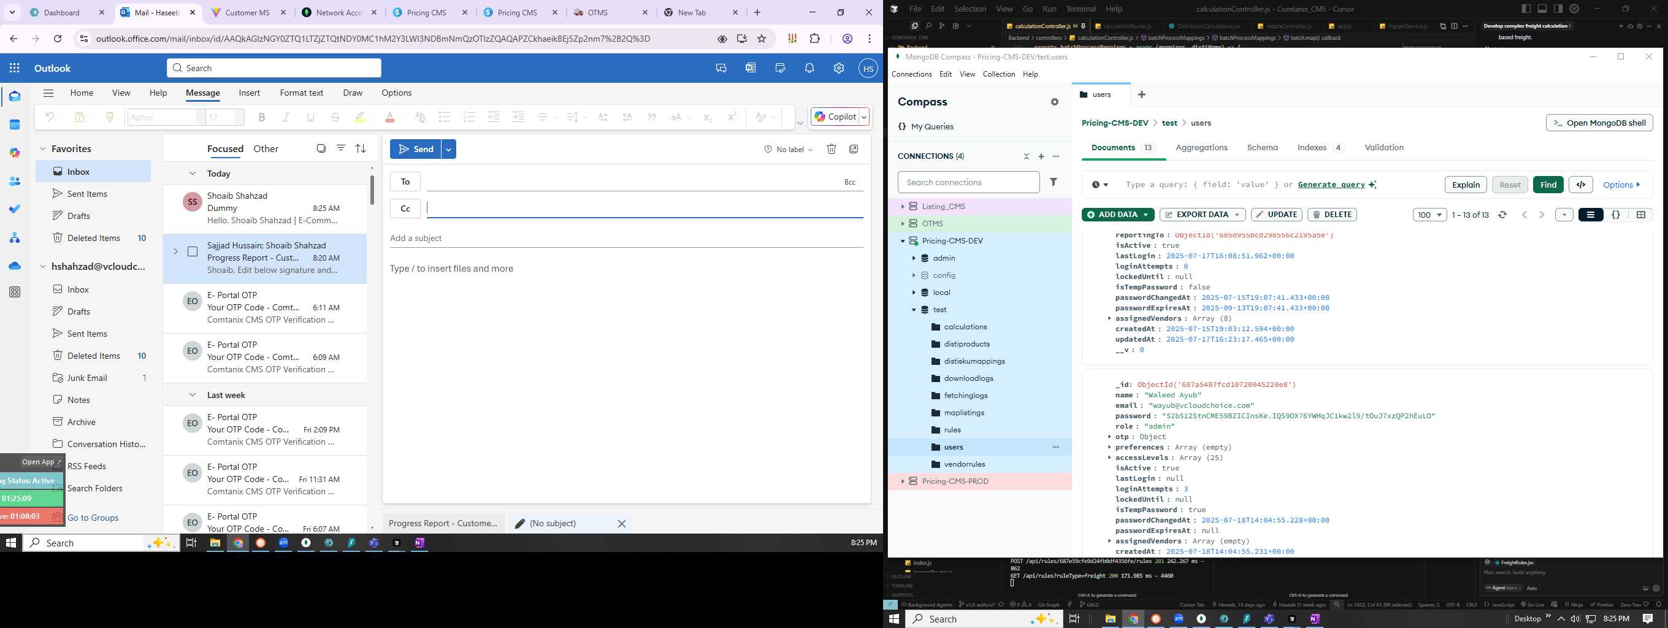The height and width of the screenshot is (628, 1668).
Task: Sort messages with the sort arrows icon
Action: [x=361, y=148]
